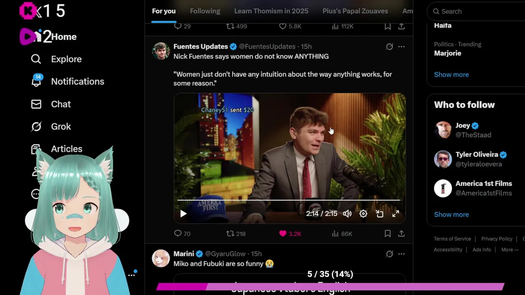The width and height of the screenshot is (525, 295).
Task: Like top post with 5.8K likes
Action: (x=290, y=26)
